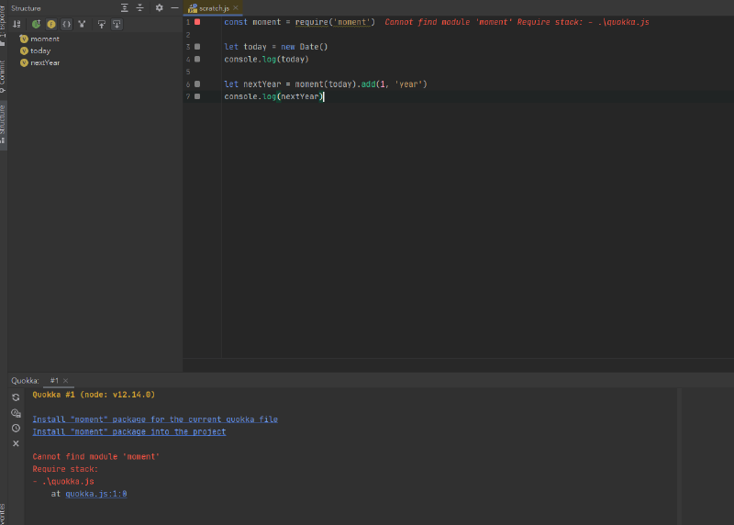734x525 pixels.
Task: Toggle the curly braces filter in Structure
Action: coord(66,24)
